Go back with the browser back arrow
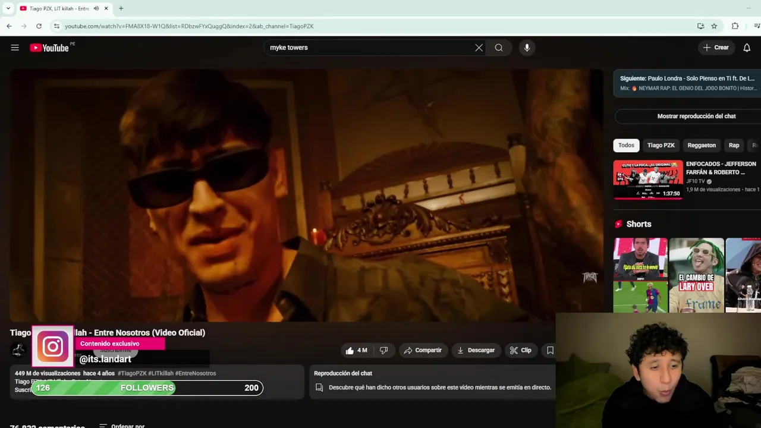Viewport: 761px width, 428px height. click(x=9, y=26)
